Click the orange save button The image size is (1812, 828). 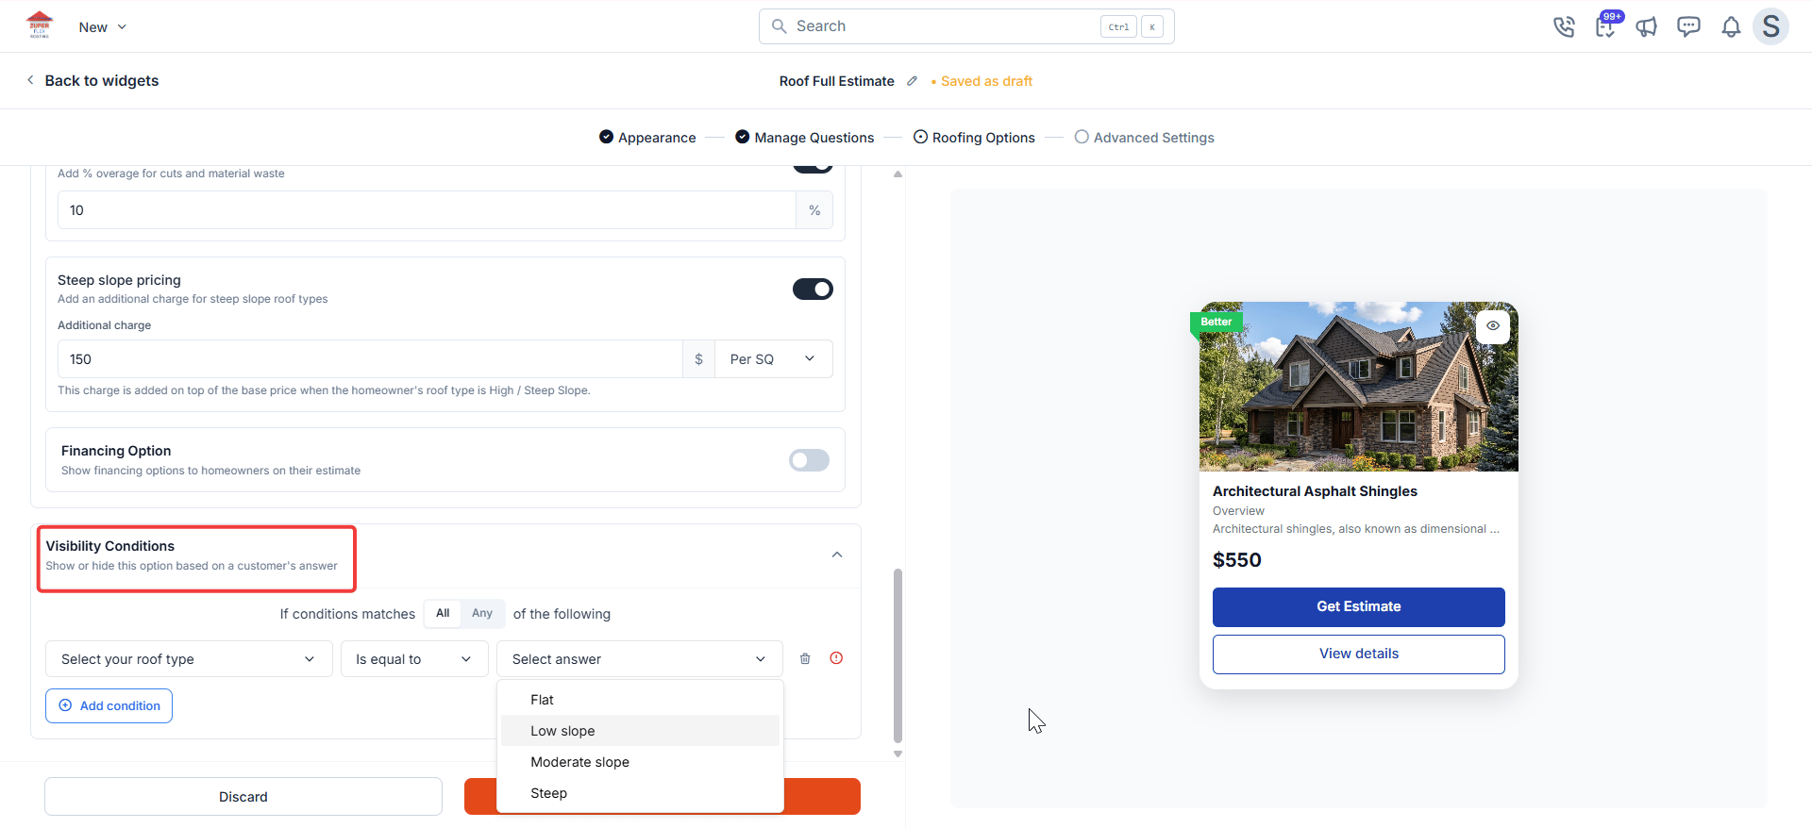point(823,797)
